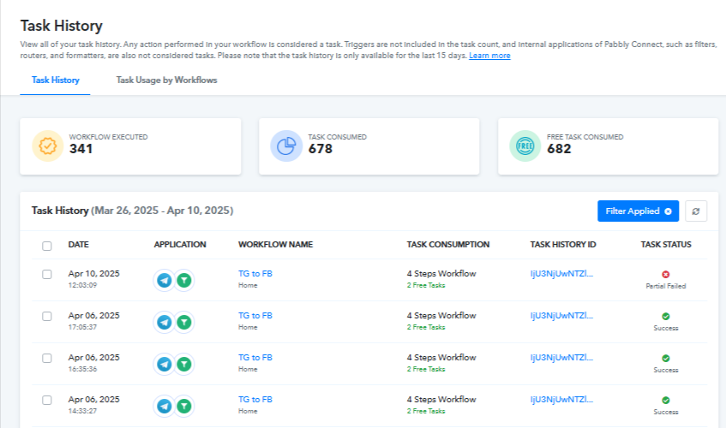726x428 pixels.
Task: Open task history ID for 17:05:37 task
Action: pos(561,316)
